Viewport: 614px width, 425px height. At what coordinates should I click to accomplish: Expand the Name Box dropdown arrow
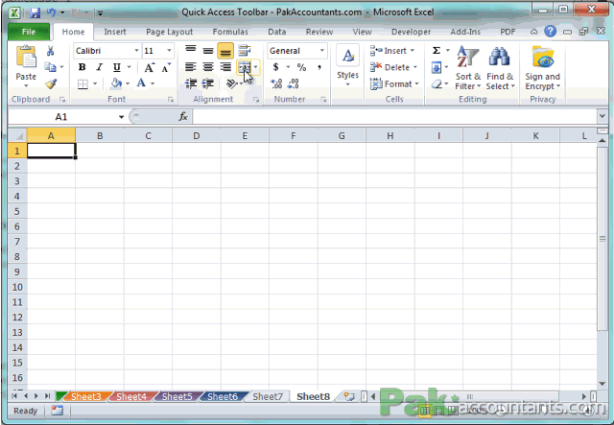tap(122, 117)
